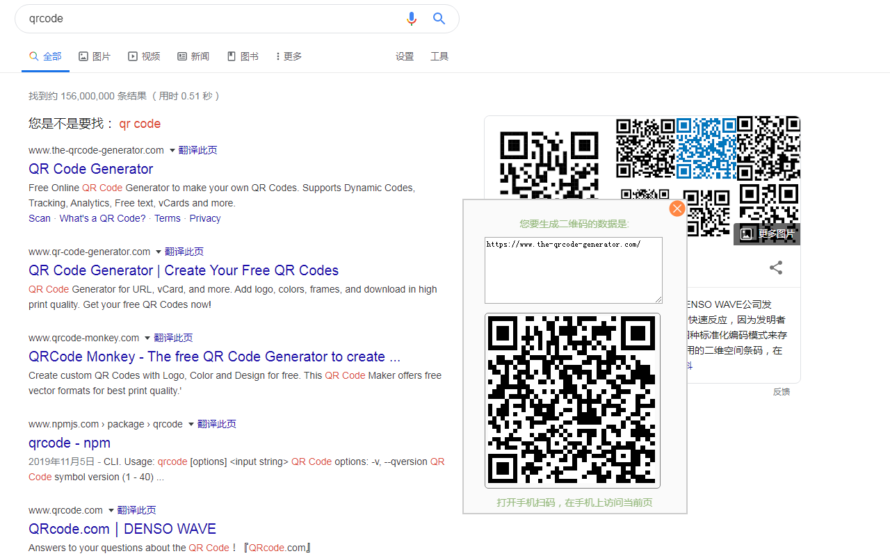Open the Privacy sitelink
This screenshot has width=890, height=556.
coord(205,218)
